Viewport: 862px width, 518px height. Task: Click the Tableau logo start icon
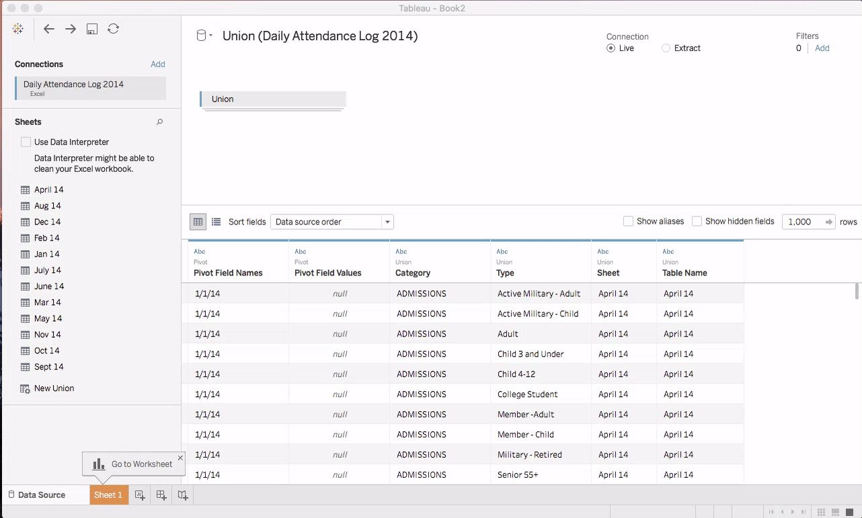[18, 29]
